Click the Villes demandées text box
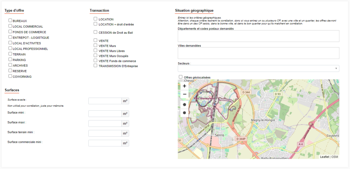The height and width of the screenshot is (169, 350). pyautogui.click(x=258, y=53)
